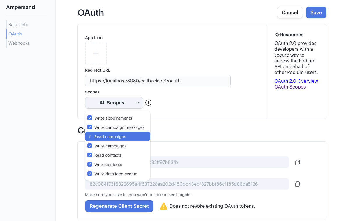Click the yellow warning triangle icon

[163, 206]
